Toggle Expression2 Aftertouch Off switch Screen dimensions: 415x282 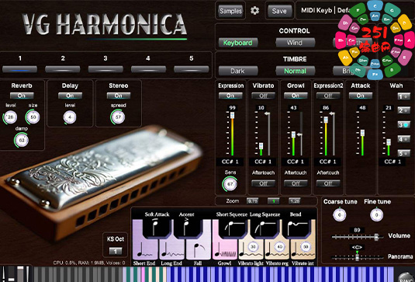tap(328, 183)
